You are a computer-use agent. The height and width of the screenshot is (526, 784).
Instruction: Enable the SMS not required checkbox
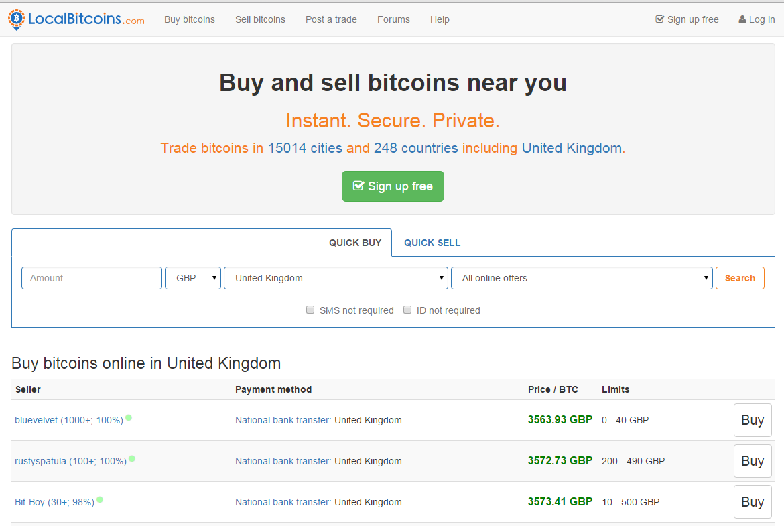pyautogui.click(x=310, y=310)
